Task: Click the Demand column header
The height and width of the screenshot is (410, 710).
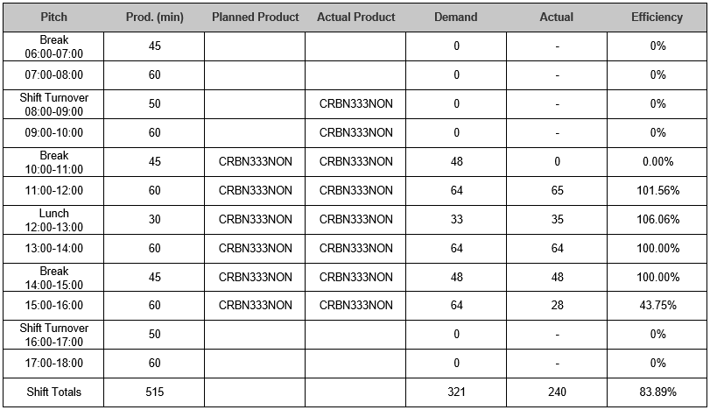Action: 456,18
